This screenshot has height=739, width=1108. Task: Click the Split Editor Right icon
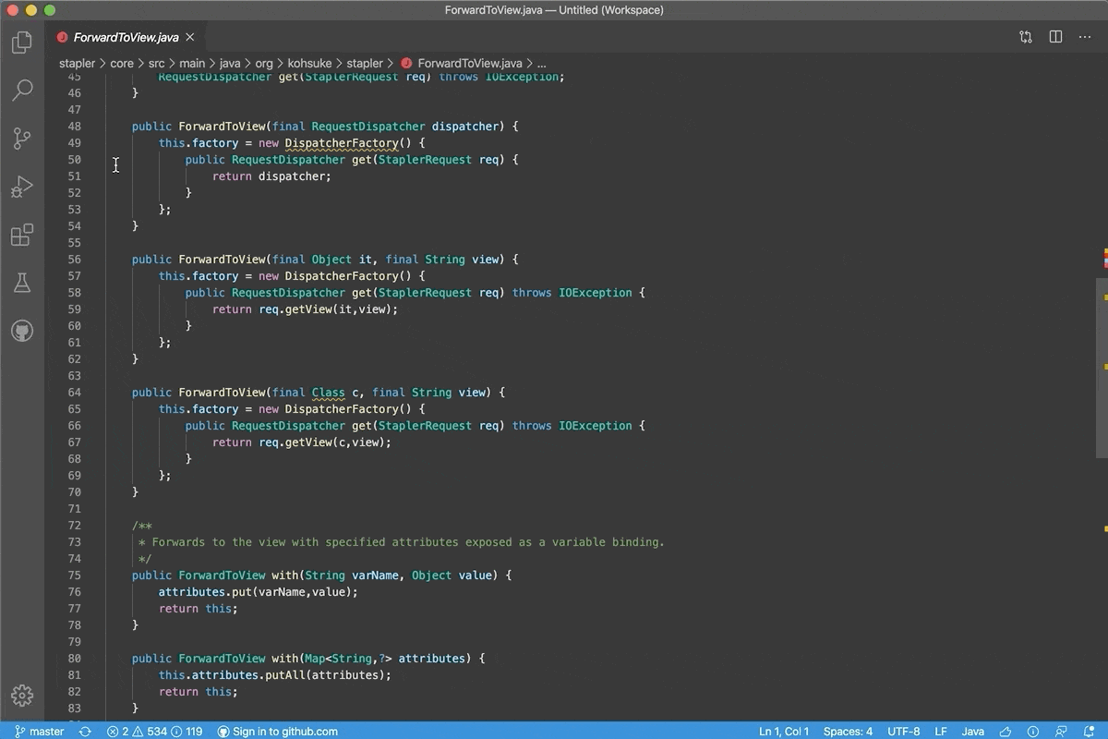[1055, 37]
